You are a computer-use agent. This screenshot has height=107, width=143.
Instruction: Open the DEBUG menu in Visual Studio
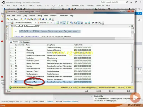39,6
